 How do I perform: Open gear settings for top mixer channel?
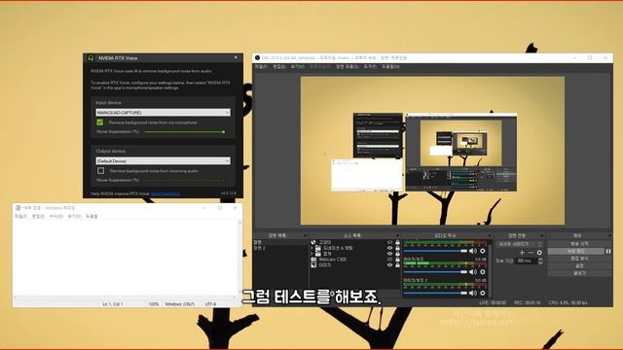[x=483, y=251]
